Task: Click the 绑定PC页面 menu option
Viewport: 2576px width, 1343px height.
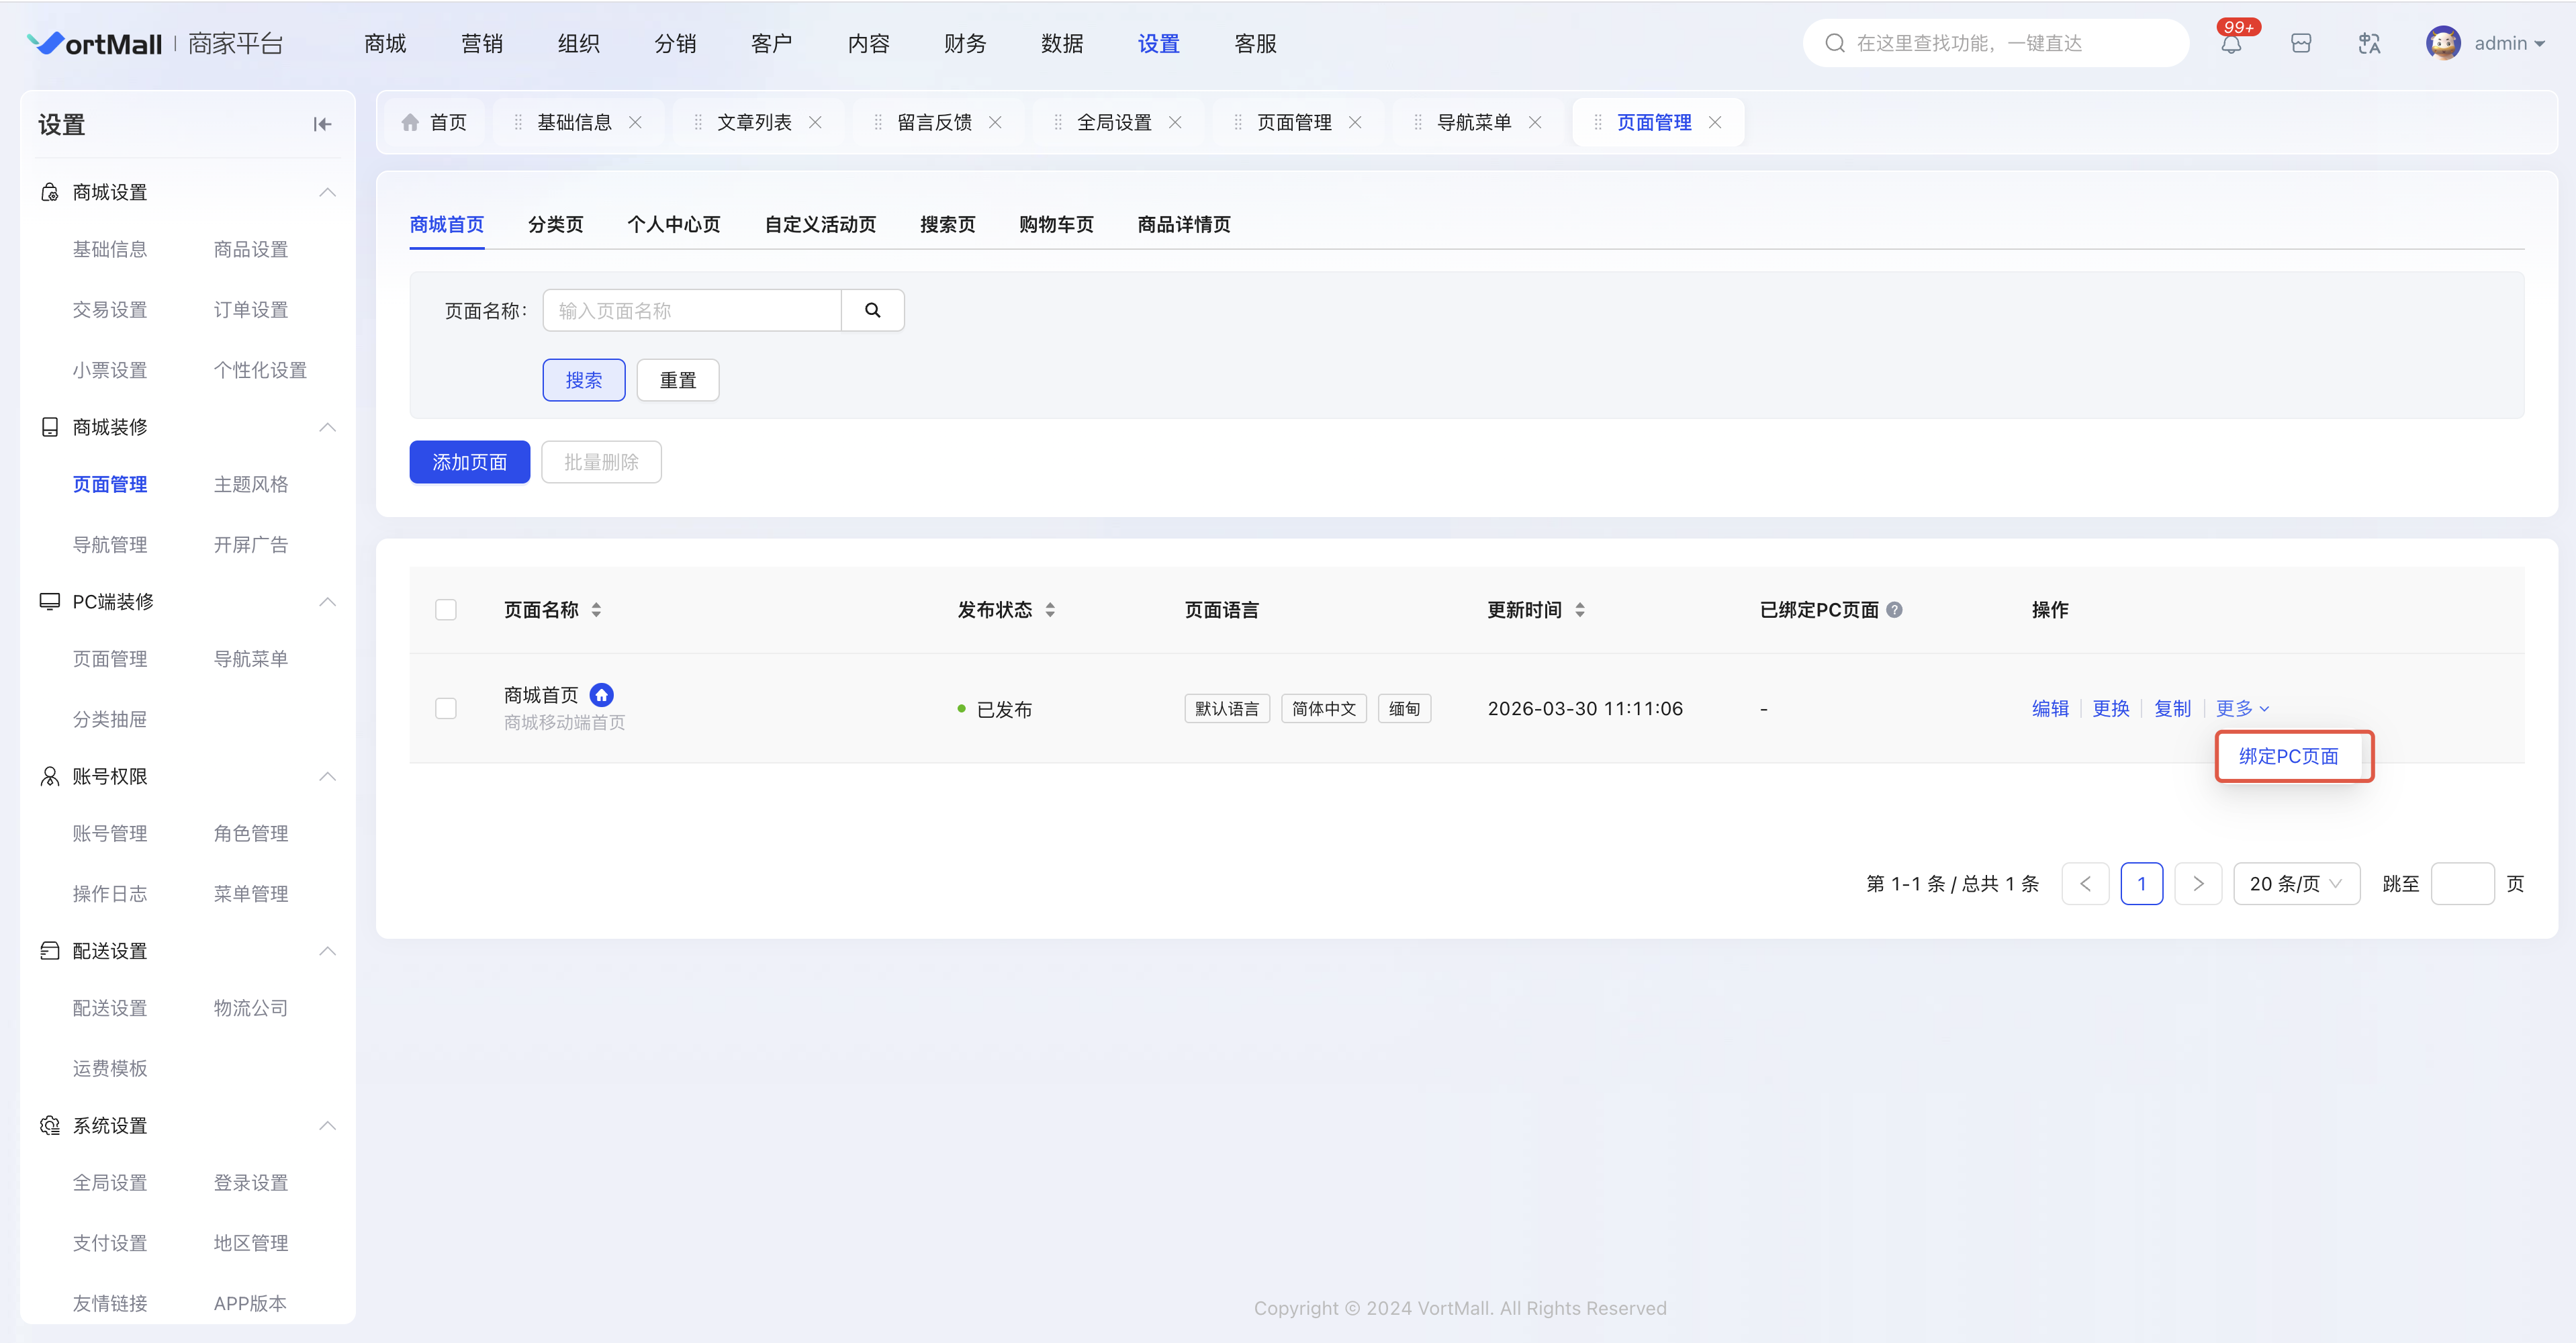Action: 2288,756
